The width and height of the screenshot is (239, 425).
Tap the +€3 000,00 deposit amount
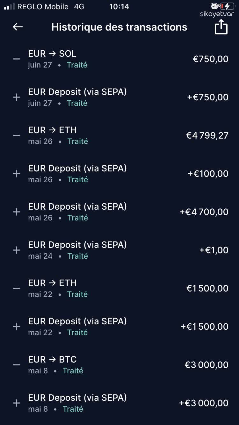(204, 403)
